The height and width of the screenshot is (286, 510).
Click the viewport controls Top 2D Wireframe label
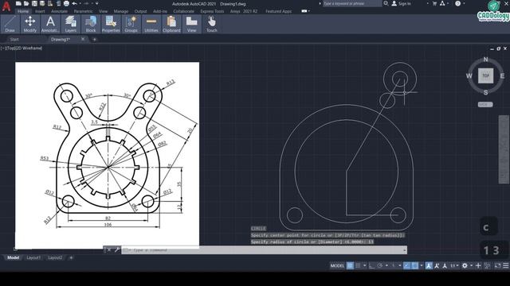tap(22, 48)
